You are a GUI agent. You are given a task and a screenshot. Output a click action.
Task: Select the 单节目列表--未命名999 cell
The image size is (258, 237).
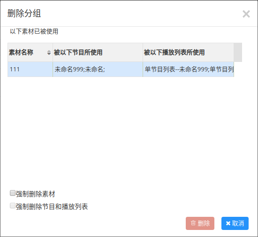pyautogui.click(x=188, y=69)
